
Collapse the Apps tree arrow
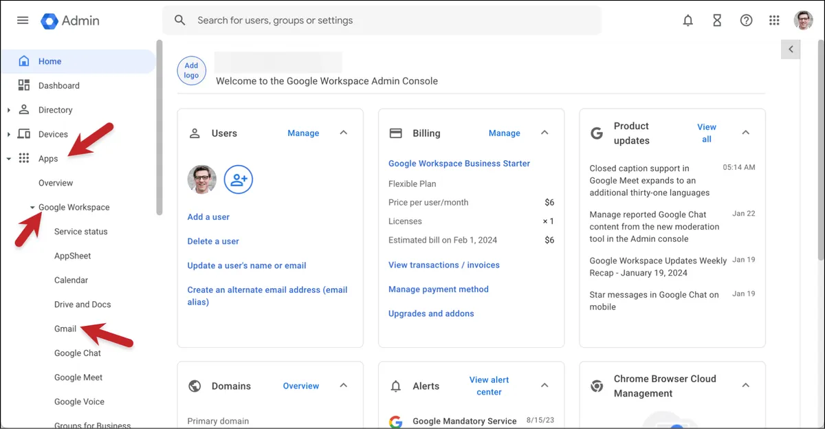pyautogui.click(x=8, y=159)
